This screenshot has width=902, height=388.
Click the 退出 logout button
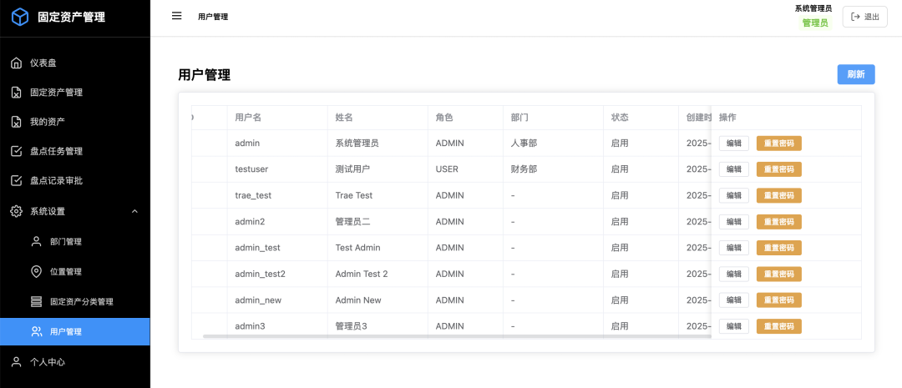(x=864, y=17)
